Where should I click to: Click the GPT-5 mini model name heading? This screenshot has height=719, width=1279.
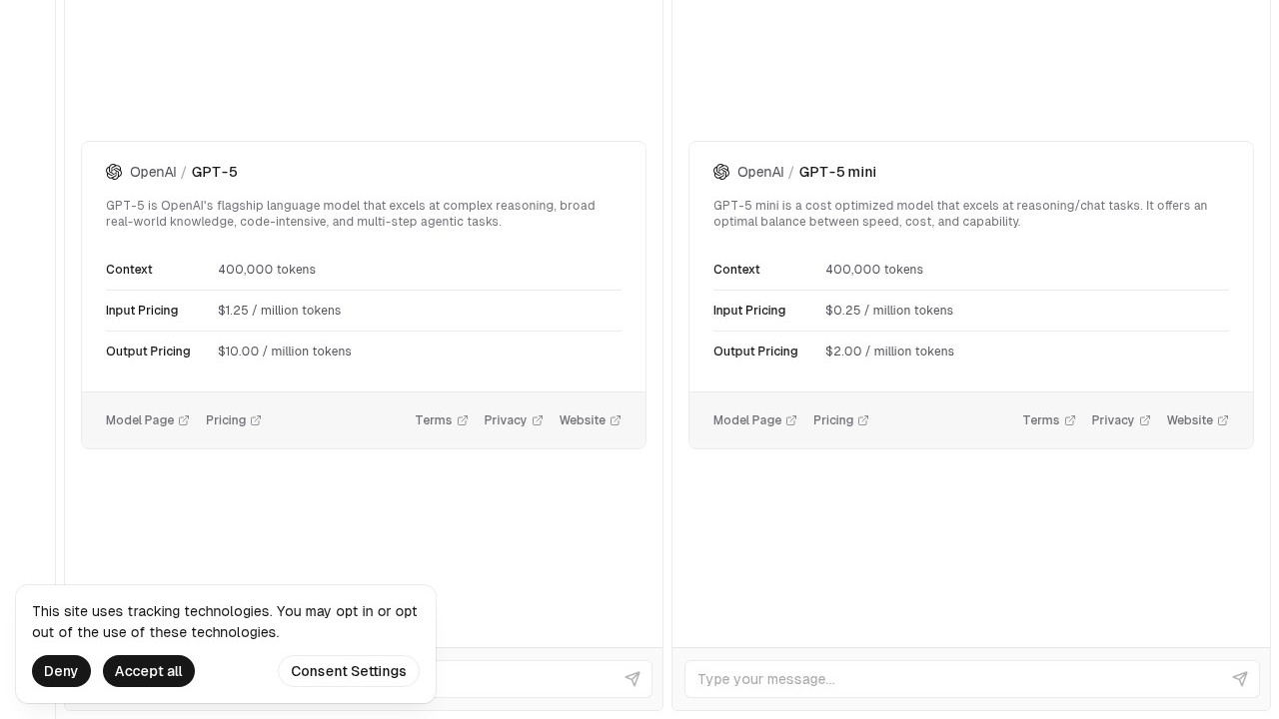click(x=837, y=172)
